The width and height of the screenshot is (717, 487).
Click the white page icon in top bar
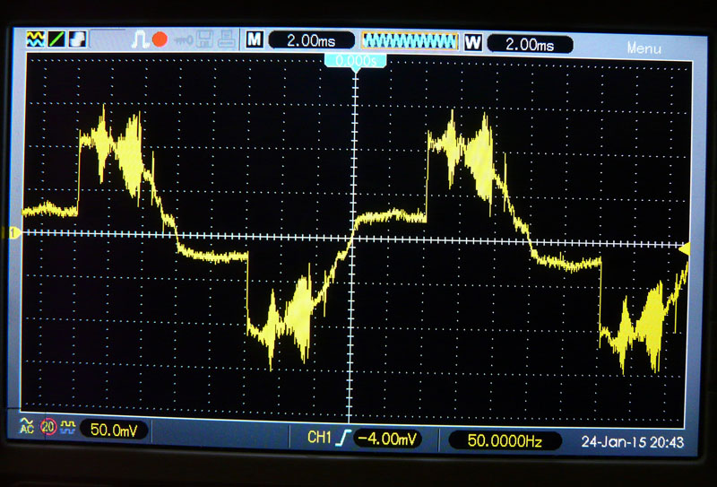point(76,39)
